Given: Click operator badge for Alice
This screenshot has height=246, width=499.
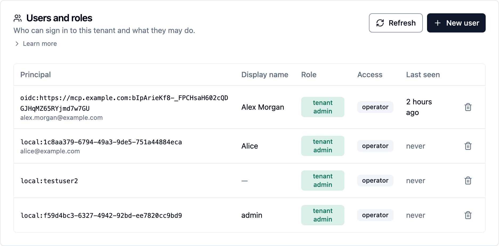Looking at the screenshot, I should pos(375,146).
